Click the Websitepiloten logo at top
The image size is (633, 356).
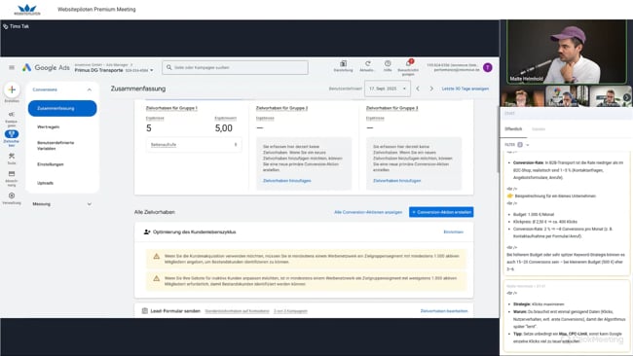pos(27,10)
